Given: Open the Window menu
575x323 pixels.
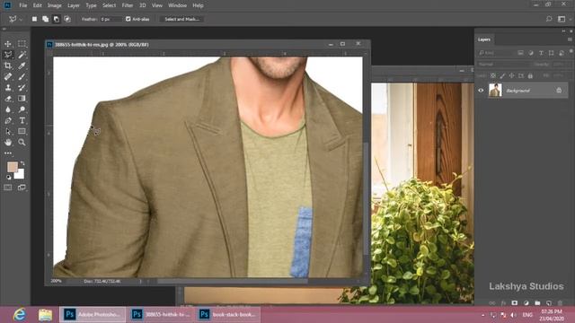Looking at the screenshot, I should pos(178,5).
